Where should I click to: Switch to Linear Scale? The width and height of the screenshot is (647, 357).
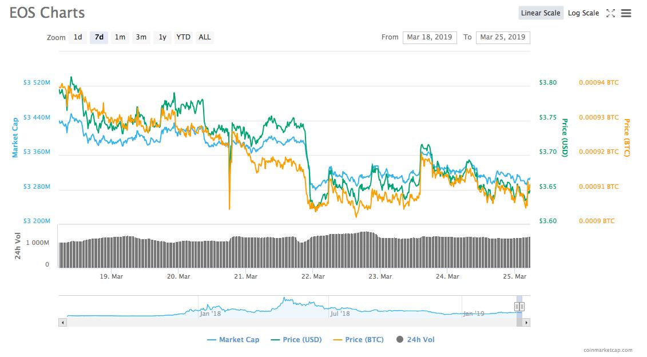541,13
